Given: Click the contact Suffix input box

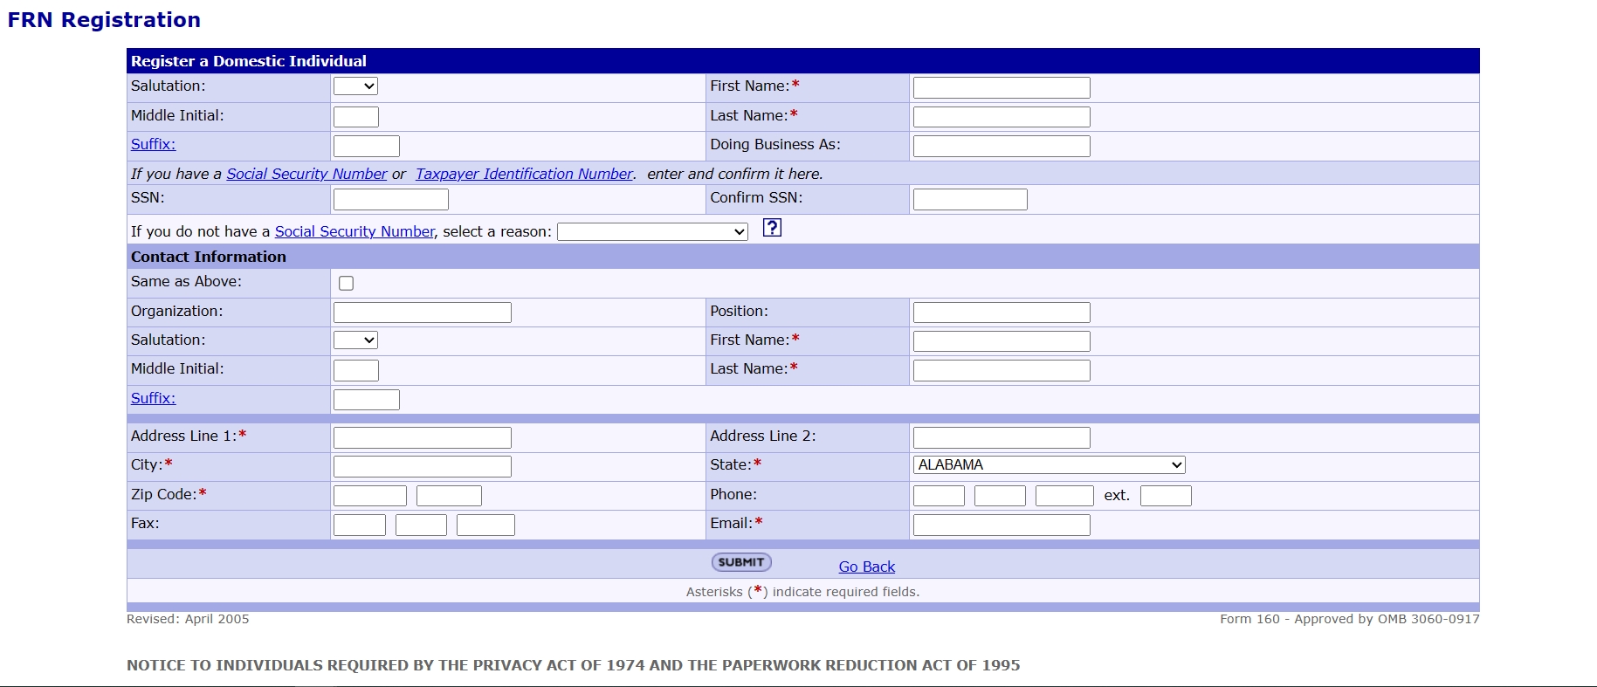Looking at the screenshot, I should coord(367,400).
